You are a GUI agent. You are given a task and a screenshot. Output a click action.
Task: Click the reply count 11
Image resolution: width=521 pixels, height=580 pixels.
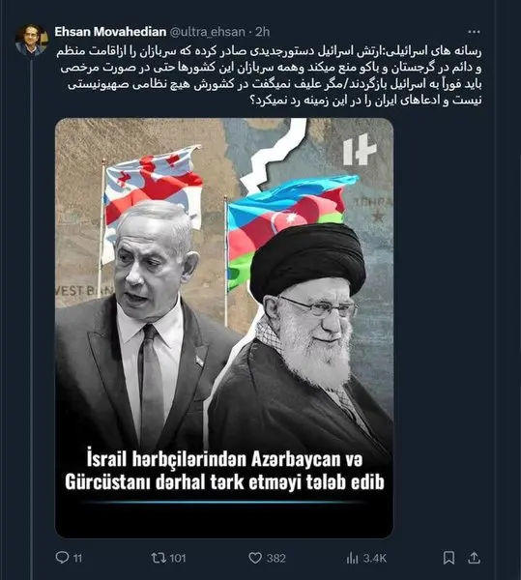tap(77, 558)
